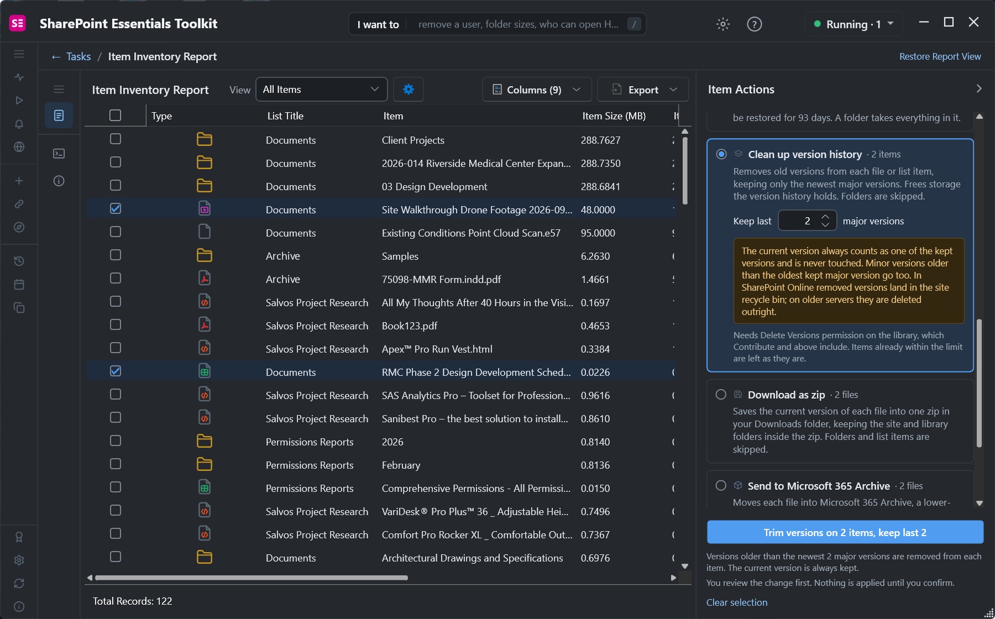The image size is (995, 619).
Task: Open the link icon in sidebar
Action: click(x=19, y=204)
